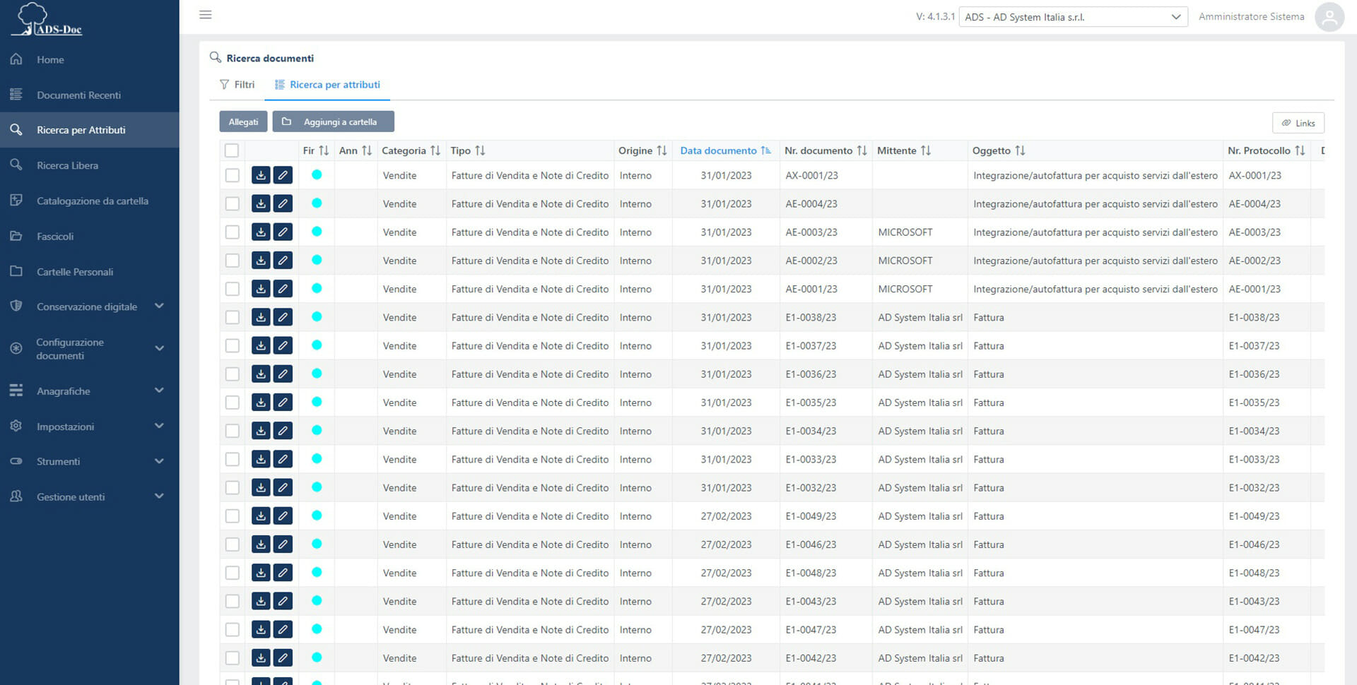Sort the Oggetto column

tap(1020, 150)
